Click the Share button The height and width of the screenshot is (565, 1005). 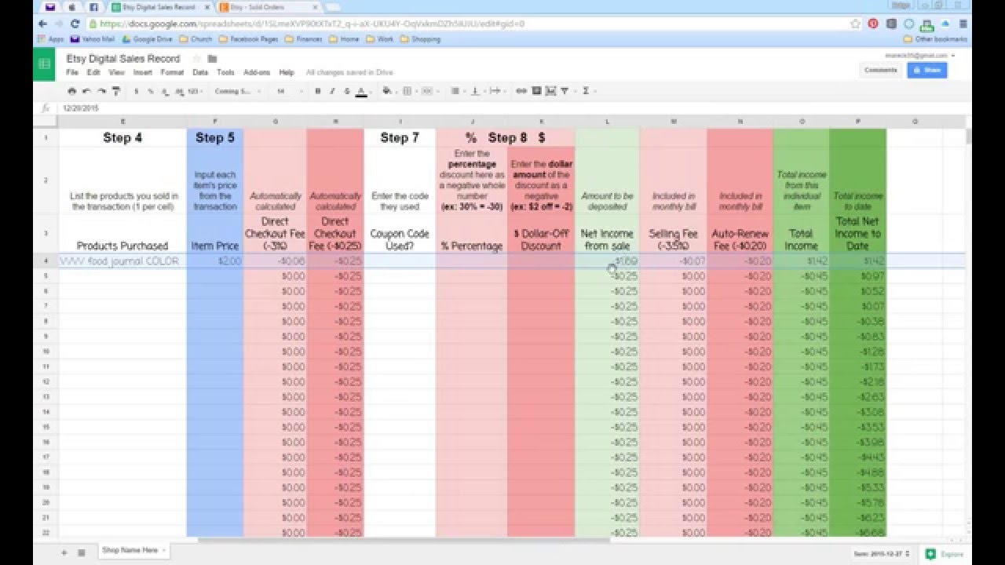coord(926,70)
